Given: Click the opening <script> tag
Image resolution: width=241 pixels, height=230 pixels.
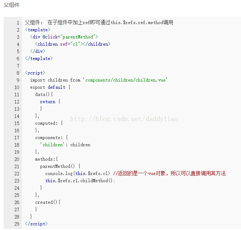Looking at the screenshot, I should (x=35, y=73).
